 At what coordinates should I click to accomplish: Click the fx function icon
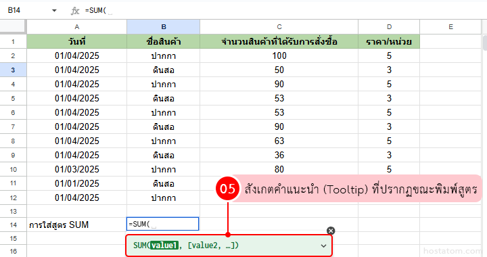tap(75, 11)
